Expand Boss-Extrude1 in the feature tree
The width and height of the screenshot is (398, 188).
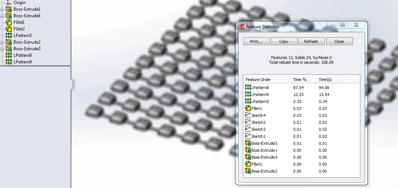[2, 9]
